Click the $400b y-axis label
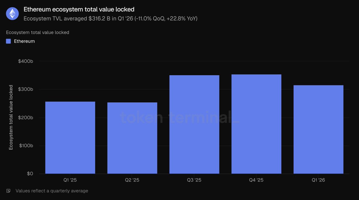Screen dimensions: 359x200 (26, 61)
